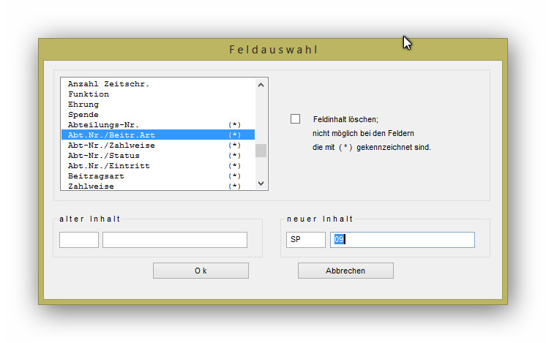Click the Ok button

point(201,271)
